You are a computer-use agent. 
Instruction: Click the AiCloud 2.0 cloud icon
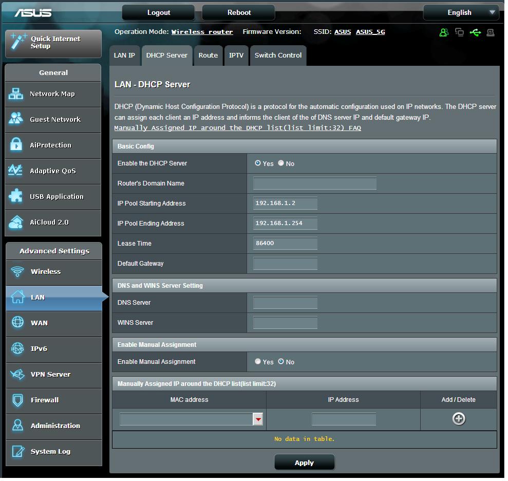pyautogui.click(x=15, y=223)
